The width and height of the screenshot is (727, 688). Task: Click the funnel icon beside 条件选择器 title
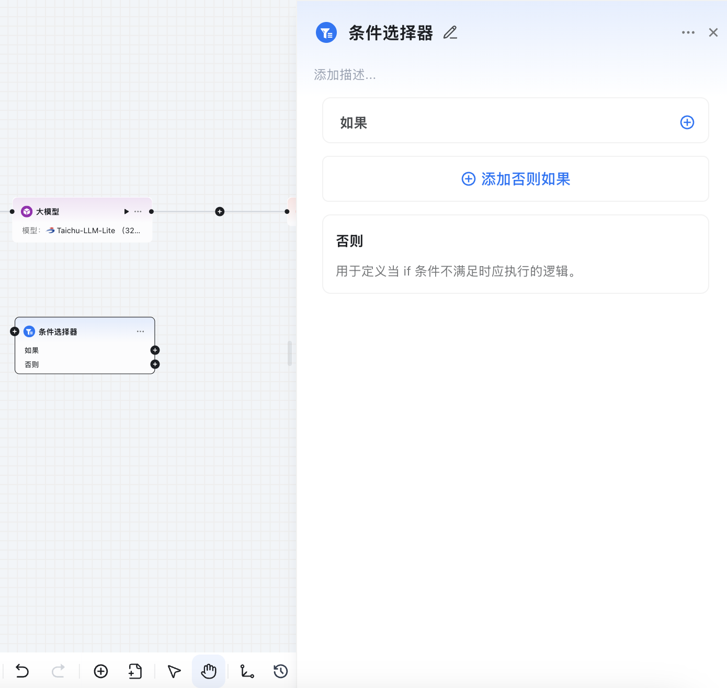click(326, 32)
